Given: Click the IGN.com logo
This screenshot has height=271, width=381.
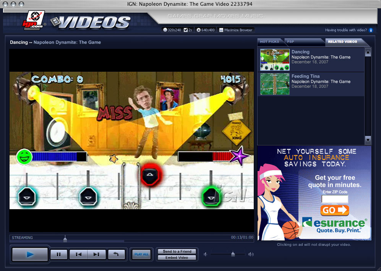Looking at the screenshot, I should point(33,20).
